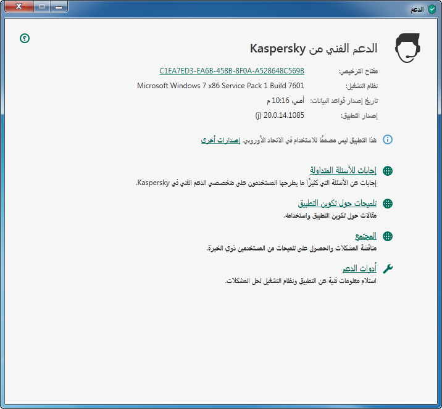Click description under إجابات للأسئلة المتداولة
The image size is (442, 409).
256,183
